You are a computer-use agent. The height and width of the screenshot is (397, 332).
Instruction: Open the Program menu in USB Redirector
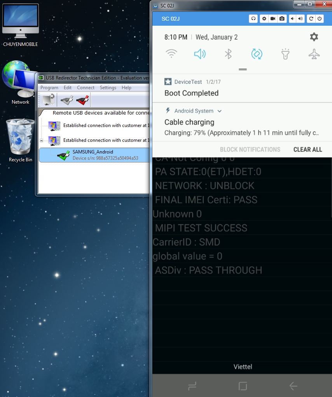click(x=49, y=88)
